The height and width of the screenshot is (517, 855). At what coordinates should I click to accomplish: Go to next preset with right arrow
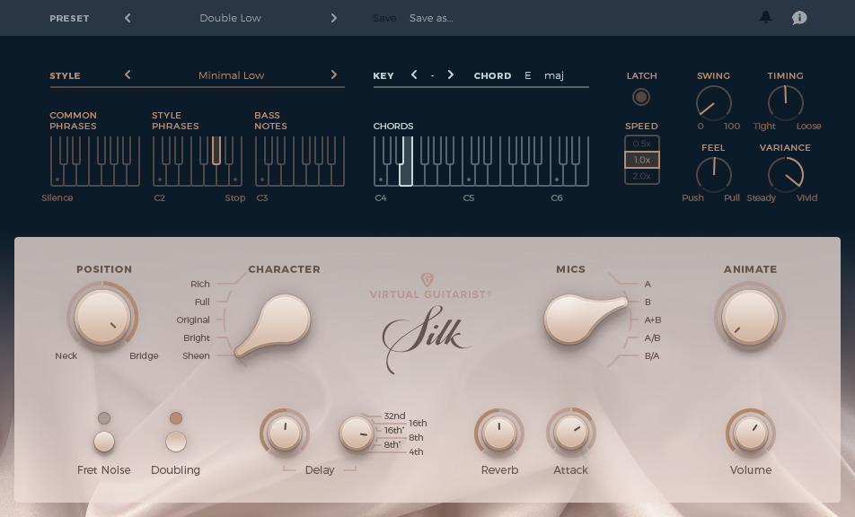(x=334, y=18)
